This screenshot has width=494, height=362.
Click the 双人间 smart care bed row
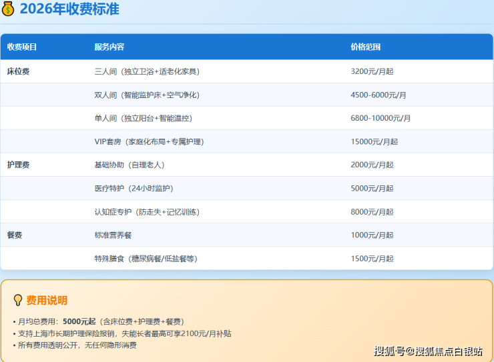tap(146, 95)
